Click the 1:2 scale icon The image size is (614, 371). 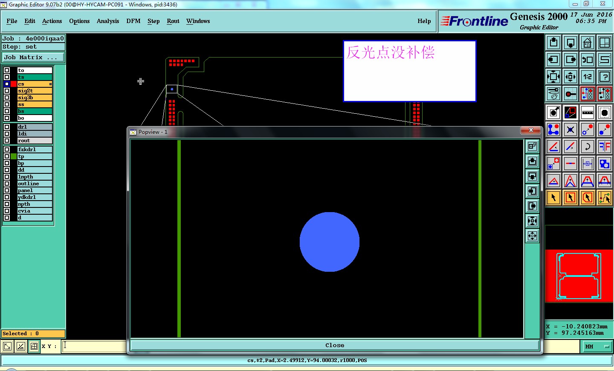click(x=588, y=77)
